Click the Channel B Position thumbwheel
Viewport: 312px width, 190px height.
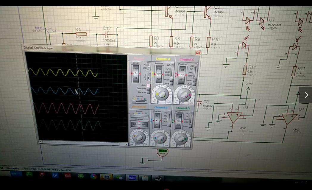pos(157,121)
